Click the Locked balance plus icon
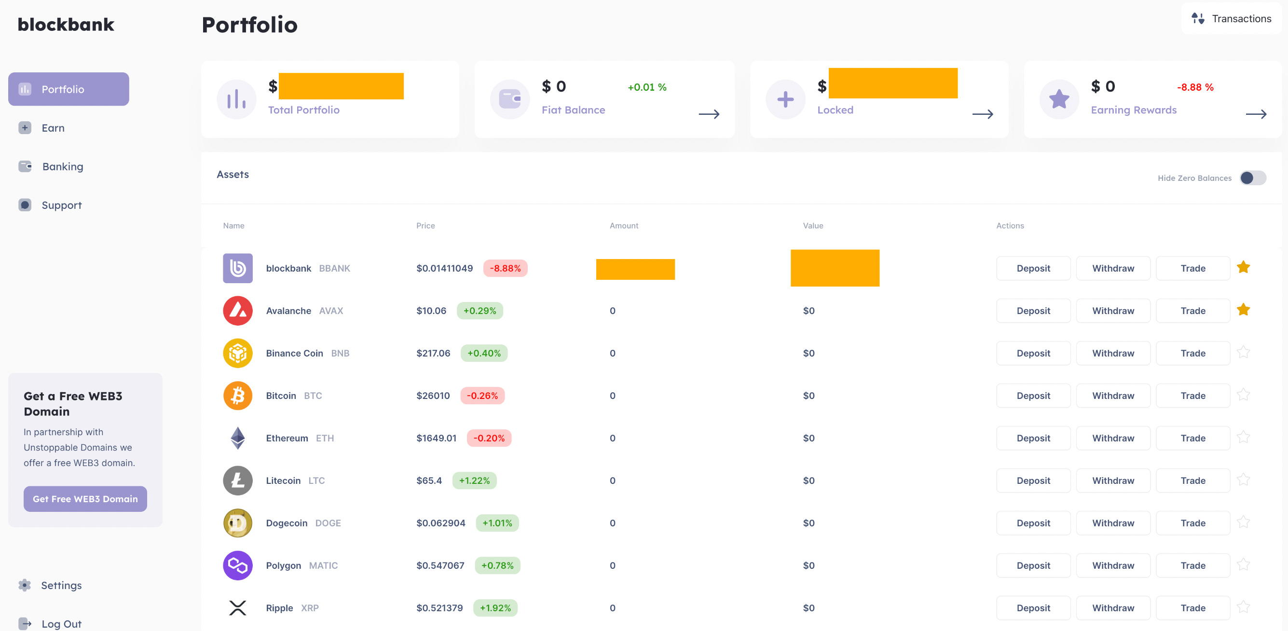 point(784,99)
